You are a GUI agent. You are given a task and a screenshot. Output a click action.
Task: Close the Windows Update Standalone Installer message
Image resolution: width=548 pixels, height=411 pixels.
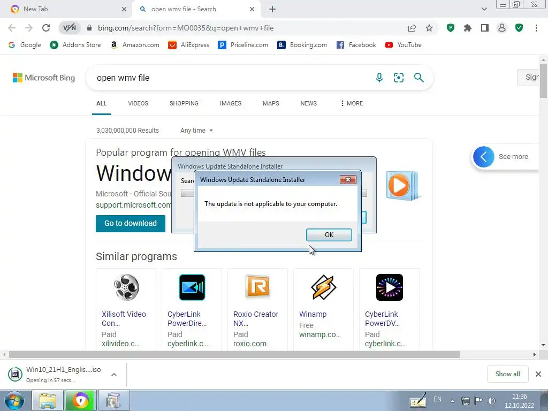(x=348, y=180)
